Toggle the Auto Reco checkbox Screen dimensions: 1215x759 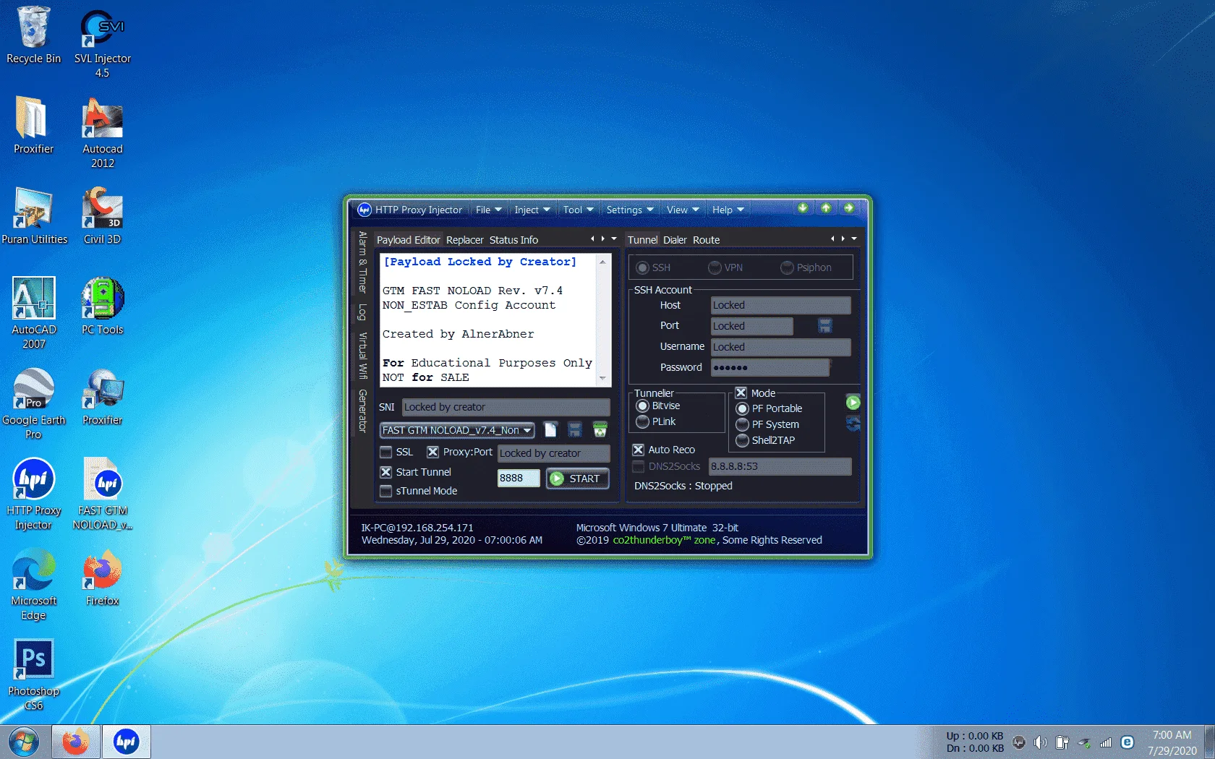click(x=638, y=450)
